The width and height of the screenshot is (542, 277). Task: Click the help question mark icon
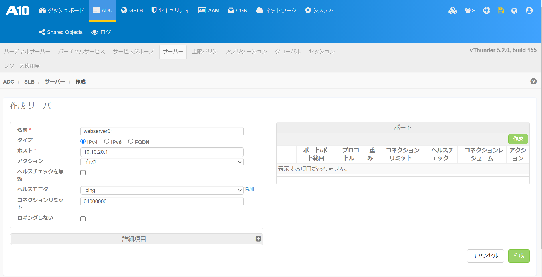pos(533,81)
